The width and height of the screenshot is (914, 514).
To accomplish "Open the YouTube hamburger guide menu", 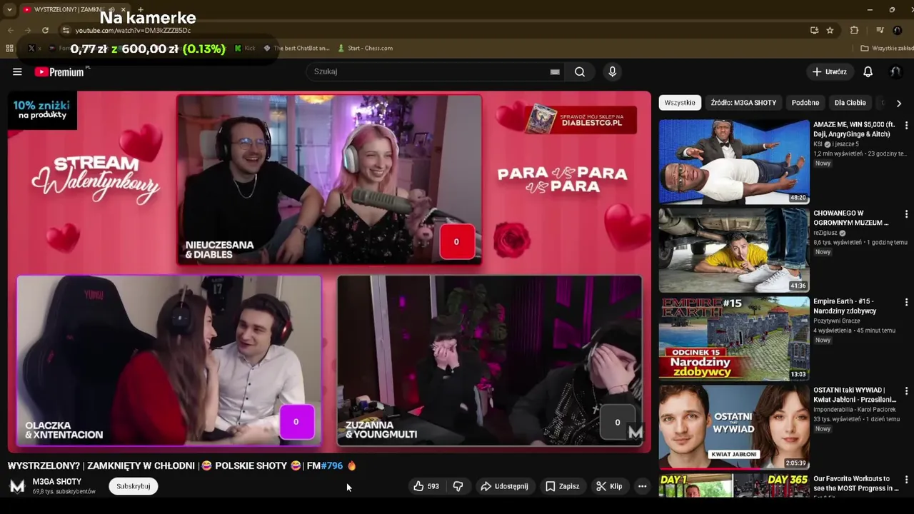I will tap(17, 71).
